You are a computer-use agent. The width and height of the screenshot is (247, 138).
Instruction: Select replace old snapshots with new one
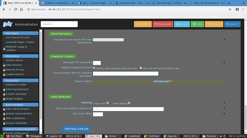point(94,68)
